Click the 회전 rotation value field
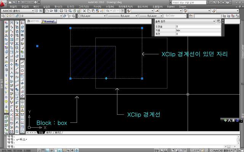 tap(198, 34)
